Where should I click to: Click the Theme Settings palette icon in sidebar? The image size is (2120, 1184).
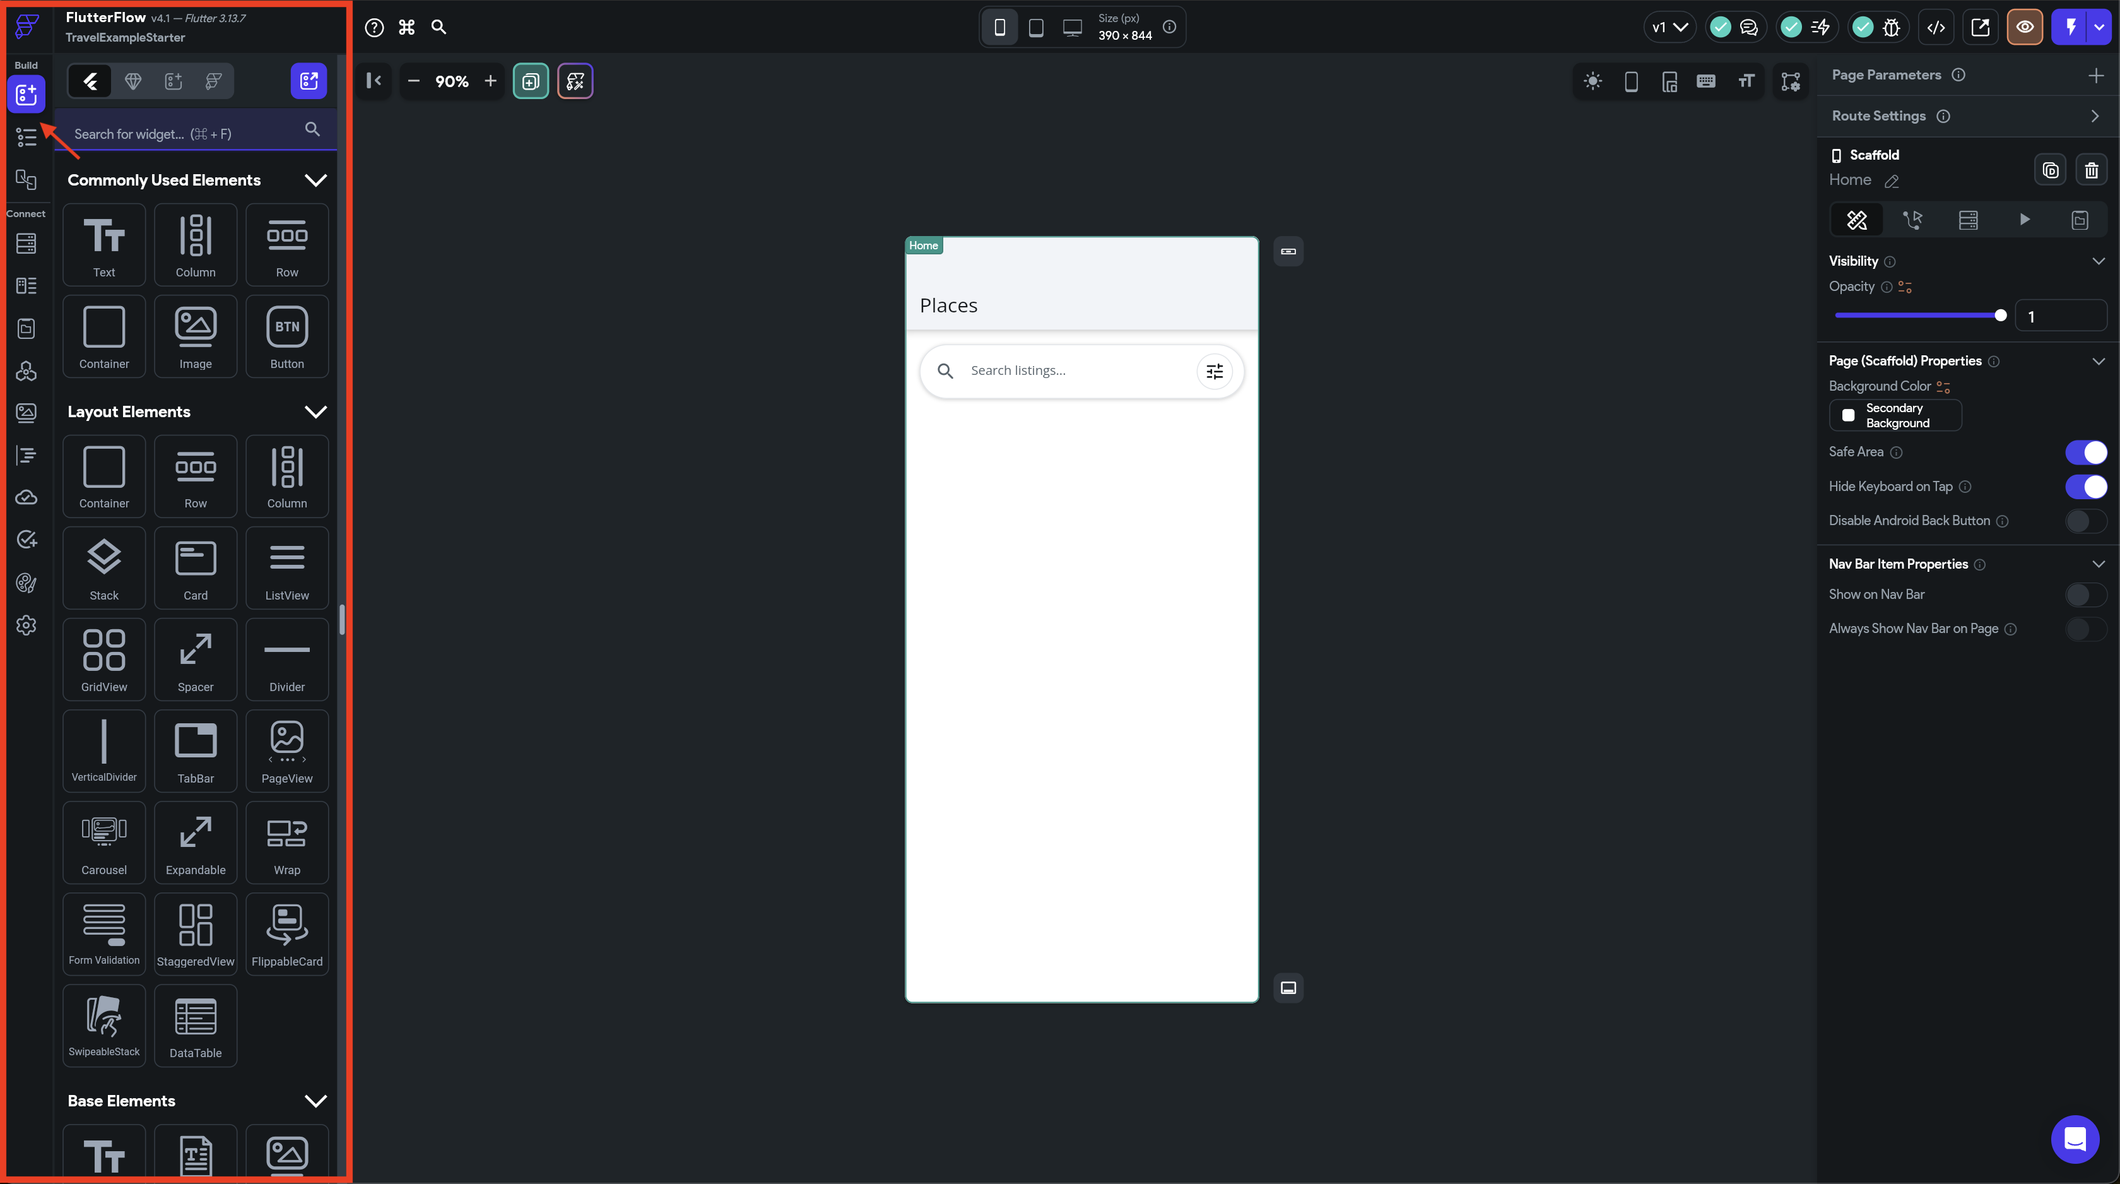(26, 583)
